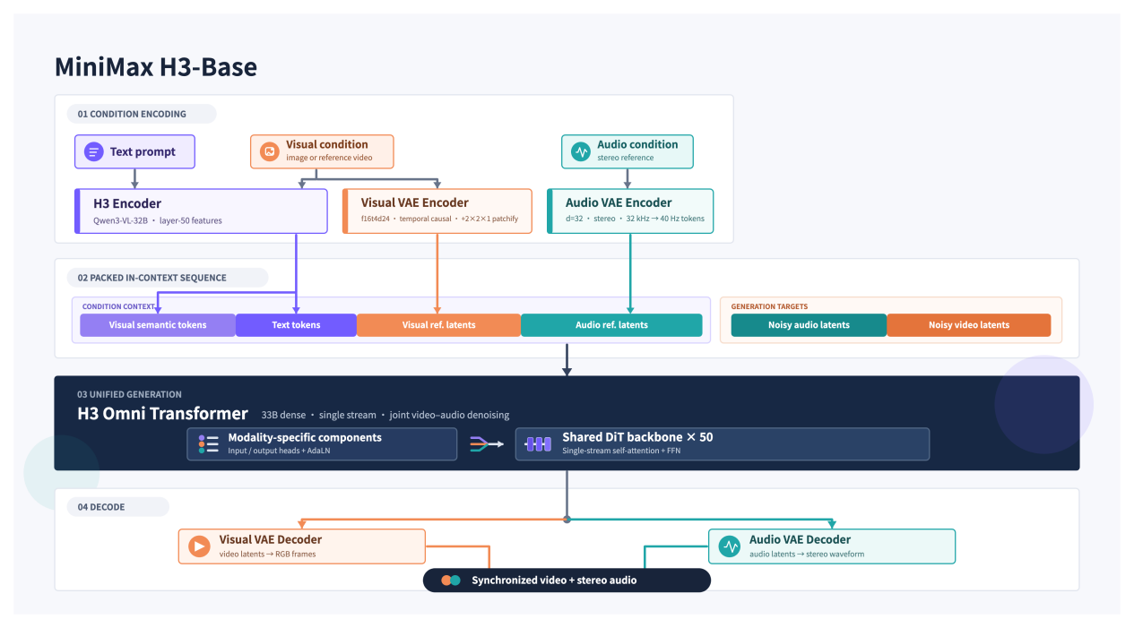Select the Visual semantic tokens segment

[158, 325]
